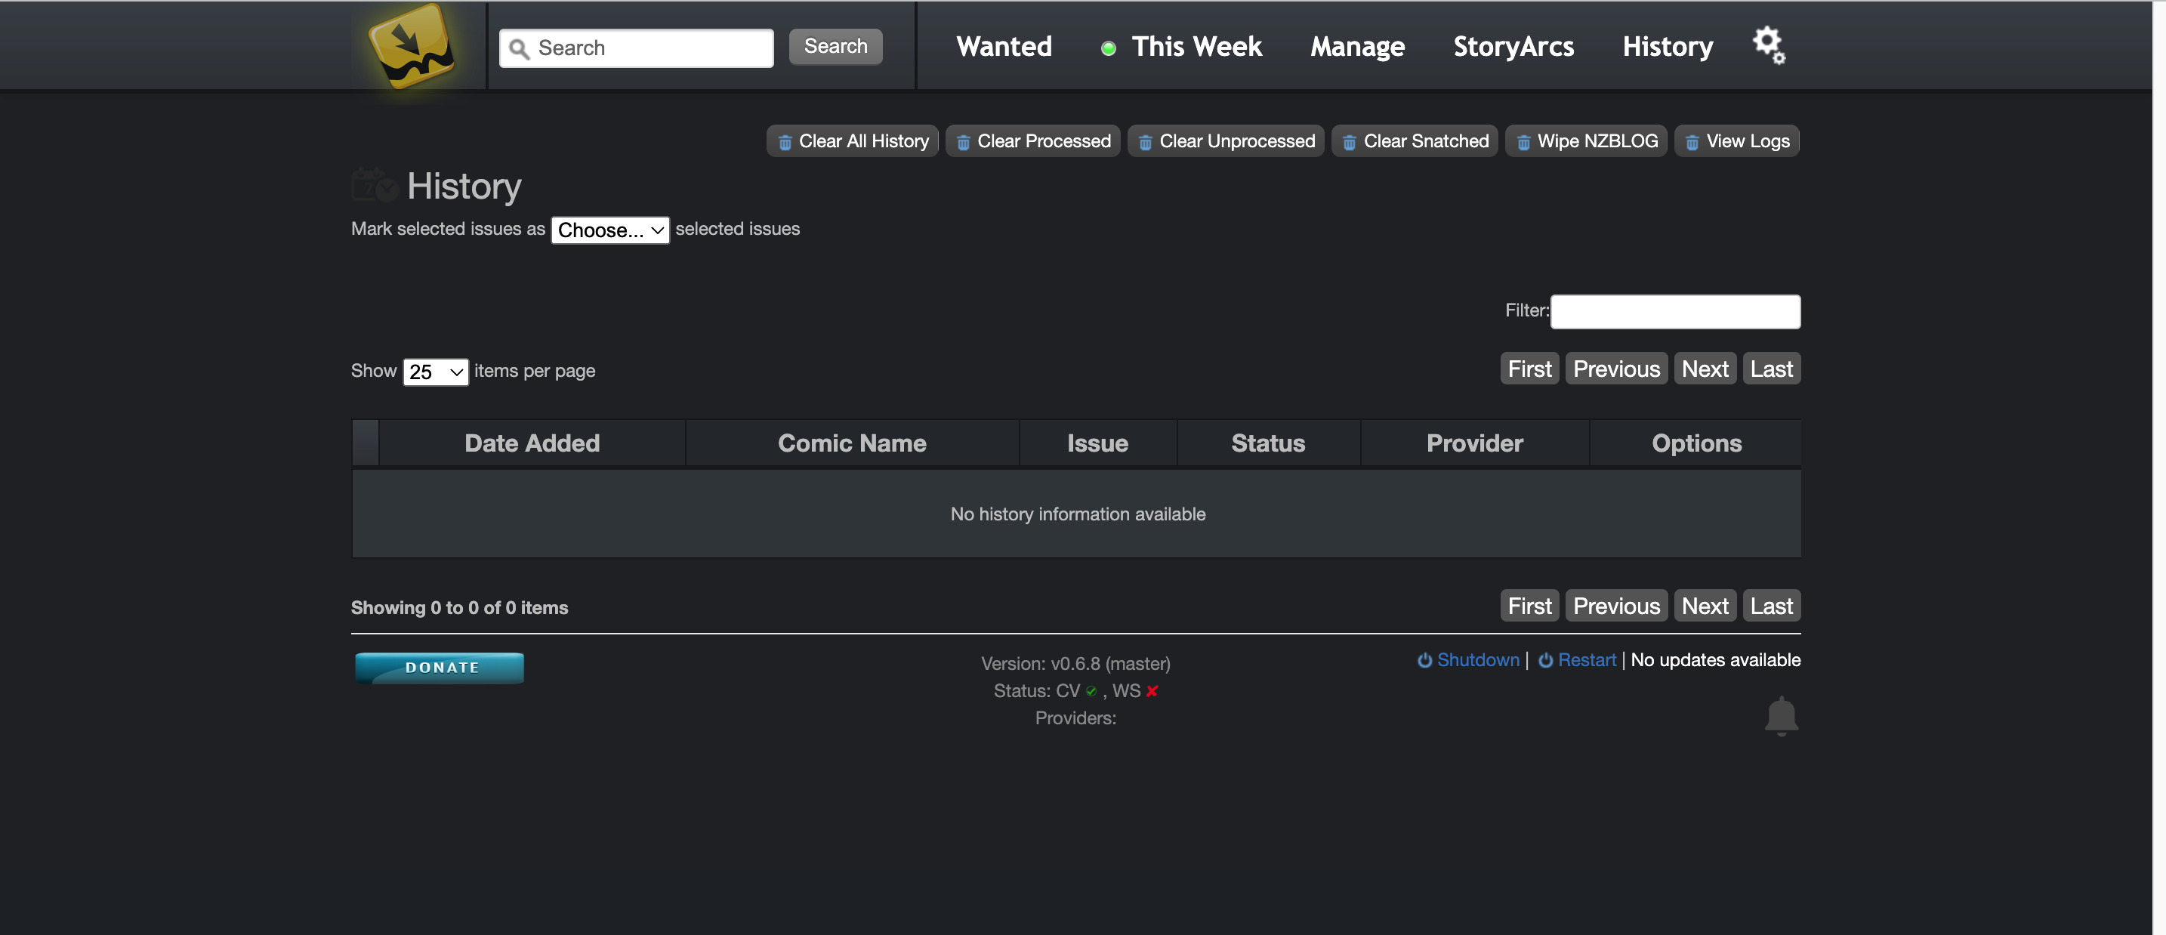The height and width of the screenshot is (935, 2166).
Task: Click the trash icon on Clear All History
Action: tap(786, 141)
